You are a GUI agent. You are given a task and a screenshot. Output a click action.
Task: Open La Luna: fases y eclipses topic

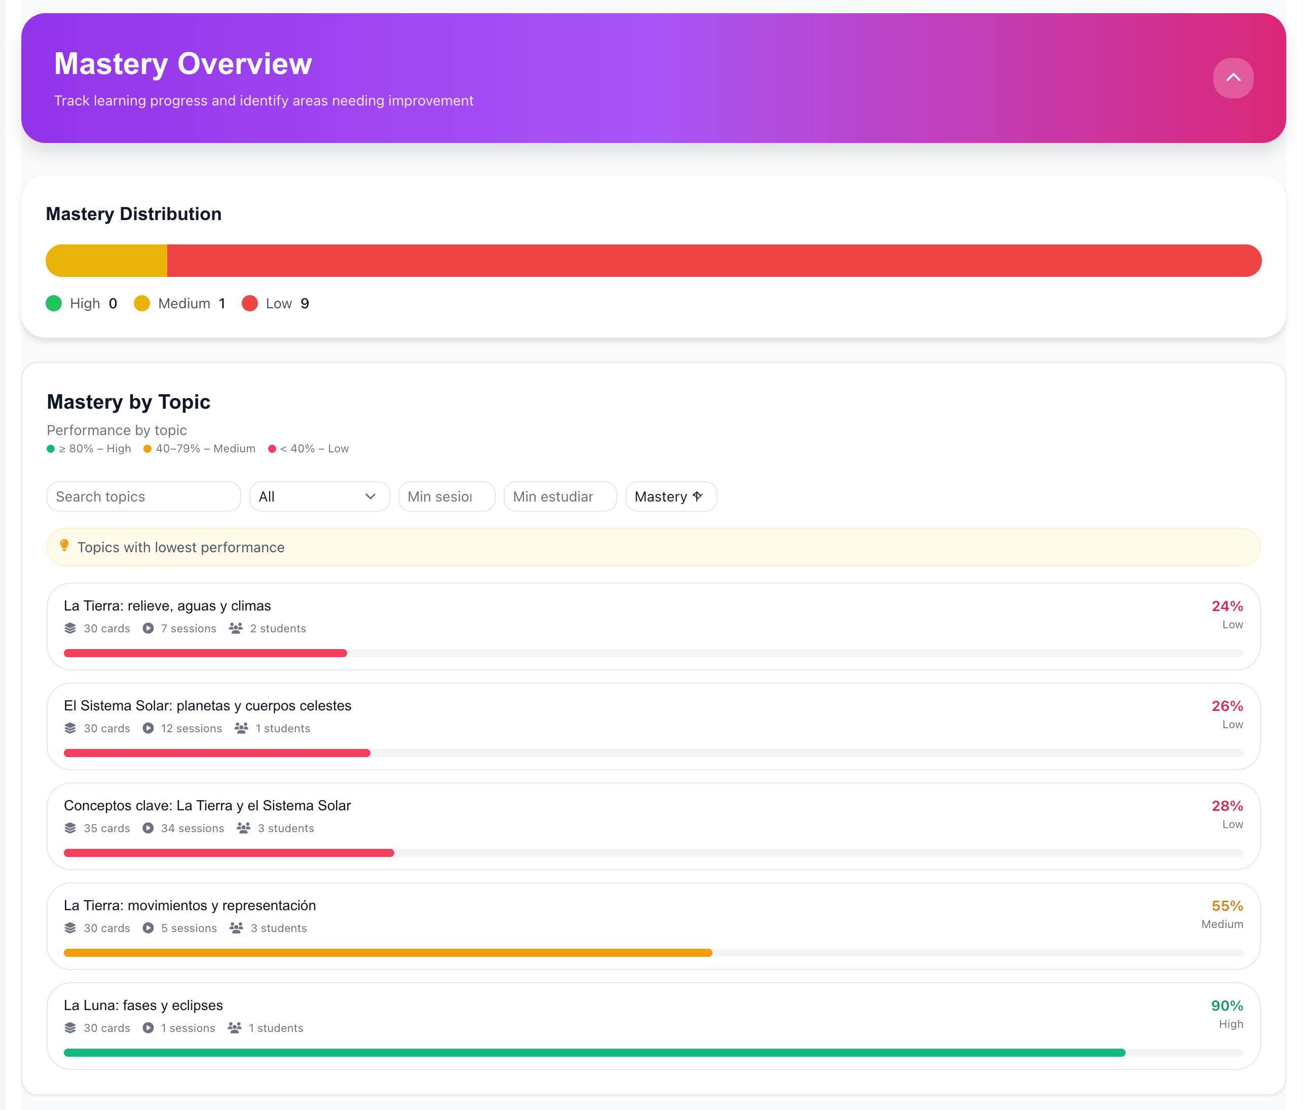coord(143,1005)
